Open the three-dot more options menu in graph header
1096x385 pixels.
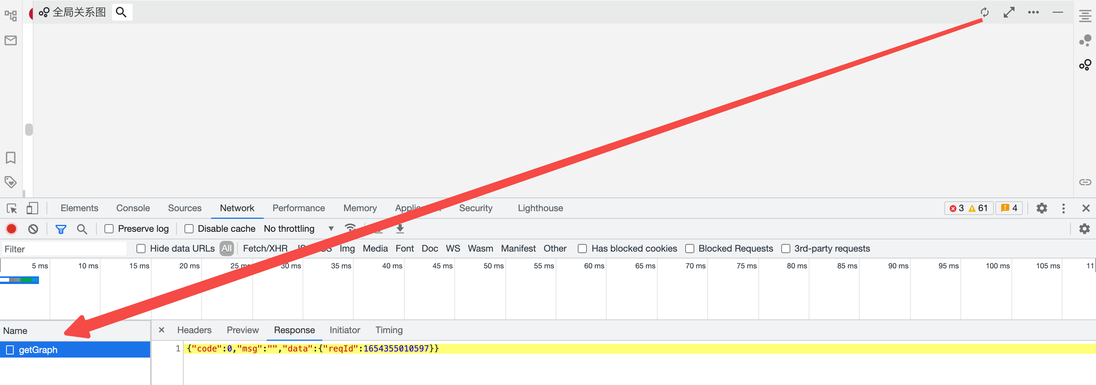(1033, 12)
